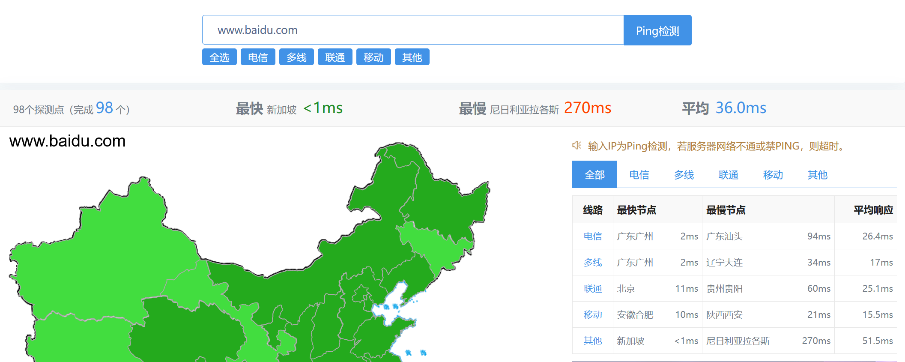Image resolution: width=905 pixels, height=362 pixels.
Task: Click the 94ms slowest value
Action: (x=819, y=236)
